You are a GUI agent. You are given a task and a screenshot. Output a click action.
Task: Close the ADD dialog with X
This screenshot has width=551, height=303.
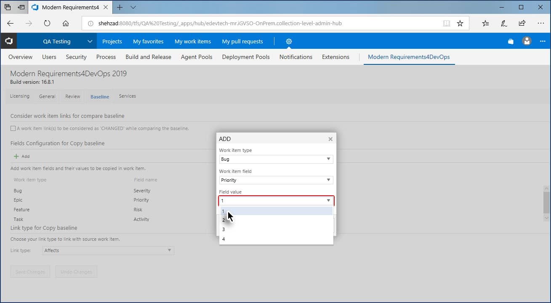click(x=330, y=139)
